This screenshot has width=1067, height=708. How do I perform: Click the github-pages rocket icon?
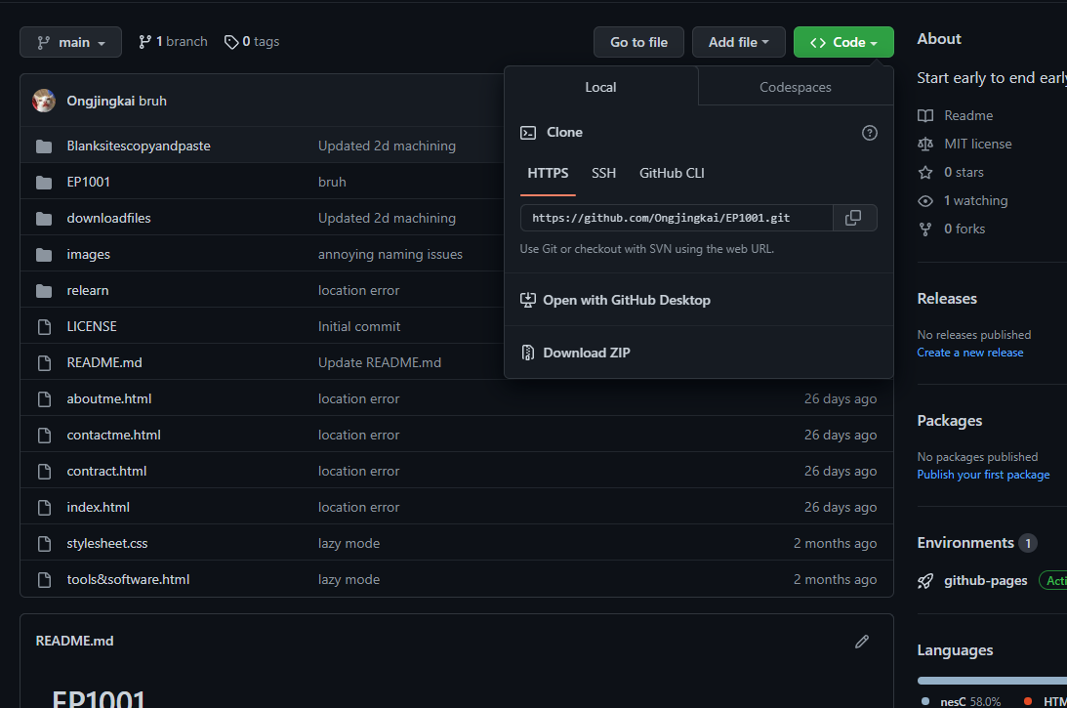coord(925,581)
